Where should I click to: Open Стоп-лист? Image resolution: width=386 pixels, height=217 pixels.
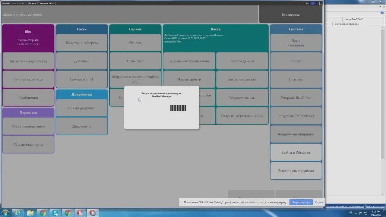point(135,61)
